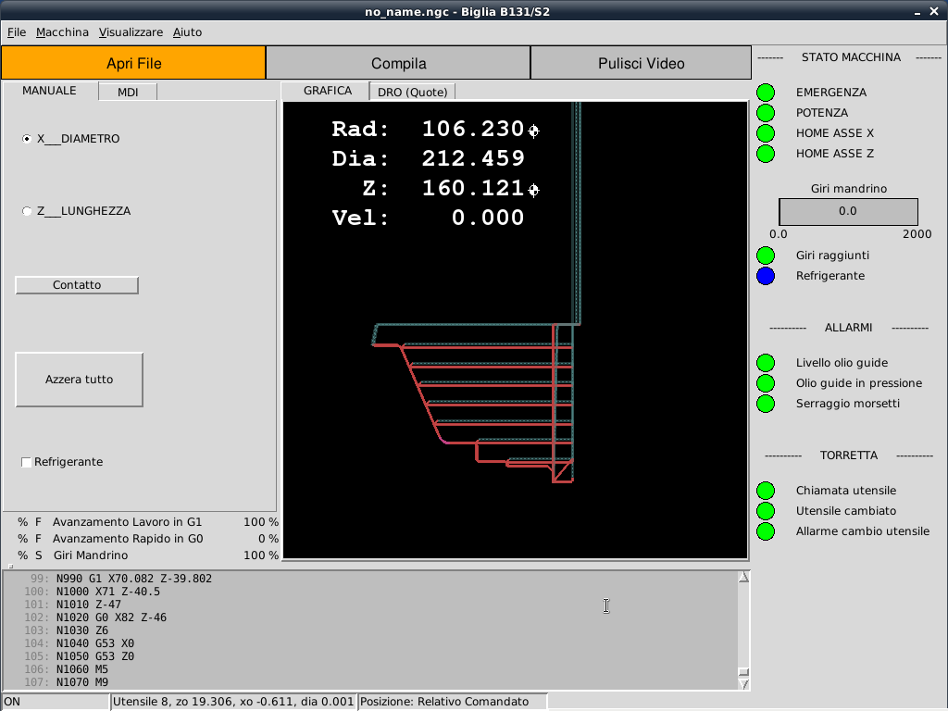948x711 pixels.
Task: Click the blue Refrigerante status LED
Action: 766,276
